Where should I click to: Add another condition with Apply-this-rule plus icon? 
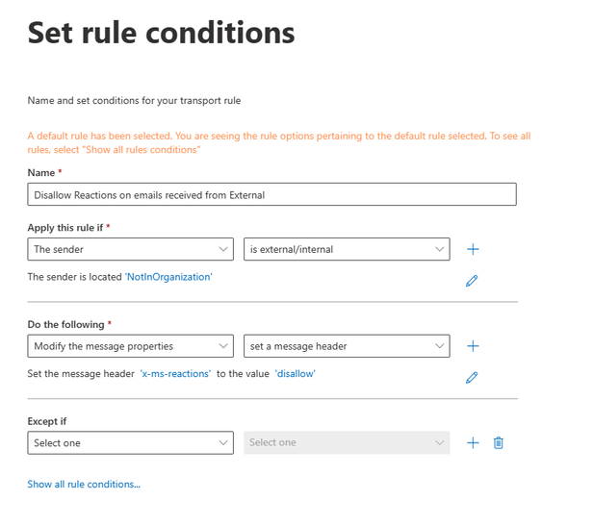[473, 249]
